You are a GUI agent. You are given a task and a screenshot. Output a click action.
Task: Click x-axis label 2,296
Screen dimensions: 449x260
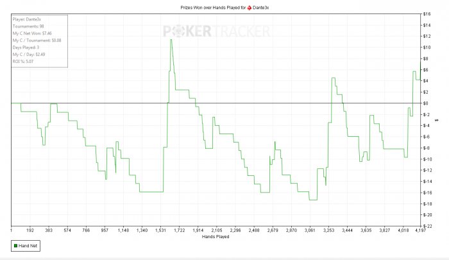coord(235,230)
